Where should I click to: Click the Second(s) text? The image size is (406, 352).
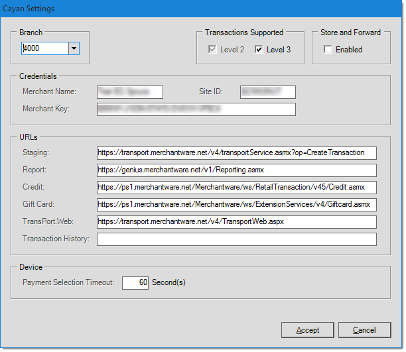pyautogui.click(x=169, y=282)
